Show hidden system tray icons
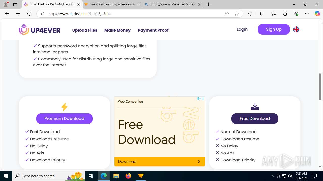The image size is (323, 181). point(272,176)
